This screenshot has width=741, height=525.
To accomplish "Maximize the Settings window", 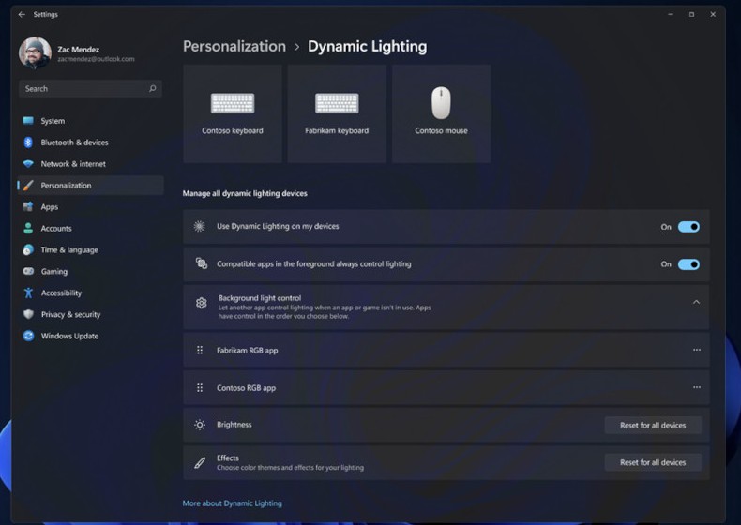I will (691, 15).
